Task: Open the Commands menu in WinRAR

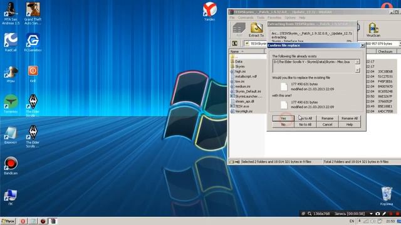Action: (x=246, y=17)
